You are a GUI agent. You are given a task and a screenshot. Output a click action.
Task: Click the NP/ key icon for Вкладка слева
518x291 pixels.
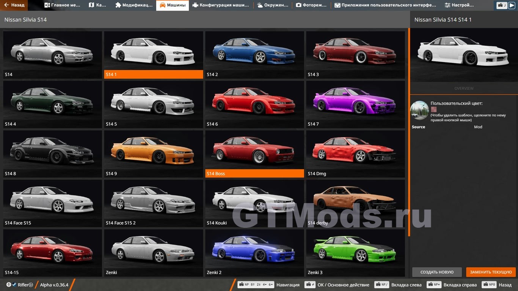click(381, 285)
